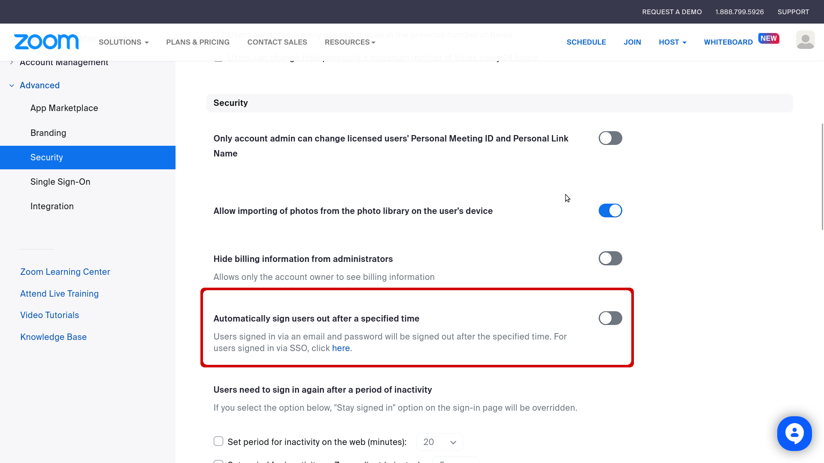Viewport: 824px width, 463px height.
Task: Open the Host dropdown menu
Action: (673, 42)
